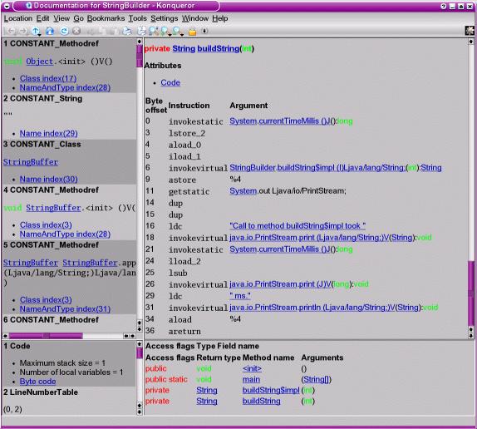Click the StringBuffer class link under CONSTANT_Class
477x429 pixels.
click(31, 161)
